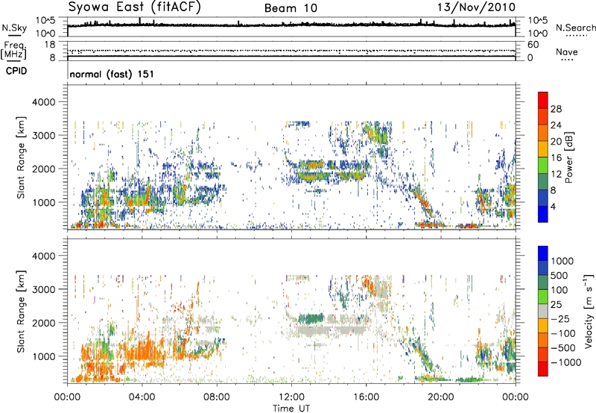Click the 'Nave' legend label
Image resolution: width=596 pixels, height=413 pixels.
[x=567, y=51]
